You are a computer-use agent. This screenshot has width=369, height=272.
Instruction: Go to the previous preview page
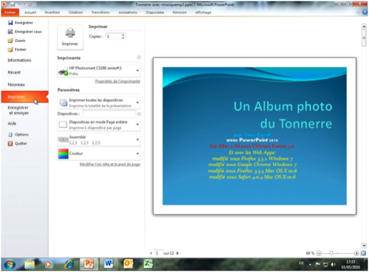point(151,253)
